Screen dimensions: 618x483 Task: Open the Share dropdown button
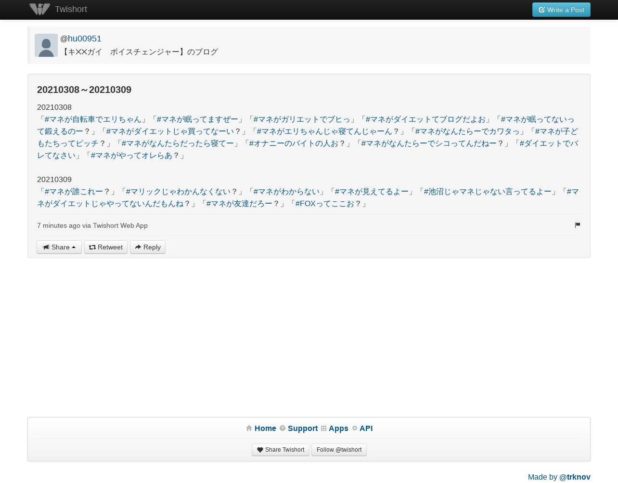tap(59, 247)
